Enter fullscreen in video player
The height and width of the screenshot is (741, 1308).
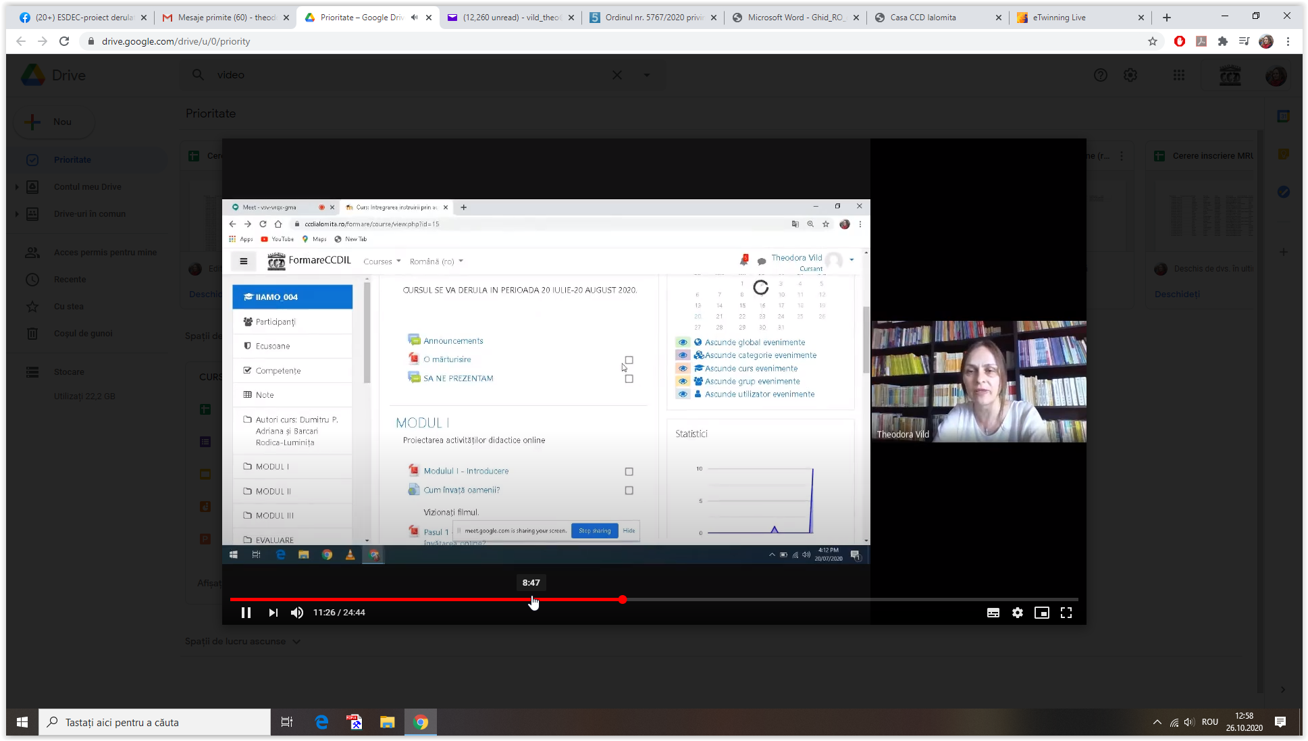click(1066, 613)
